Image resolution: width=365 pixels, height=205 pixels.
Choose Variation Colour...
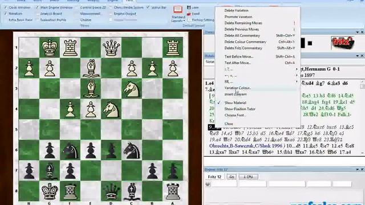click(238, 88)
